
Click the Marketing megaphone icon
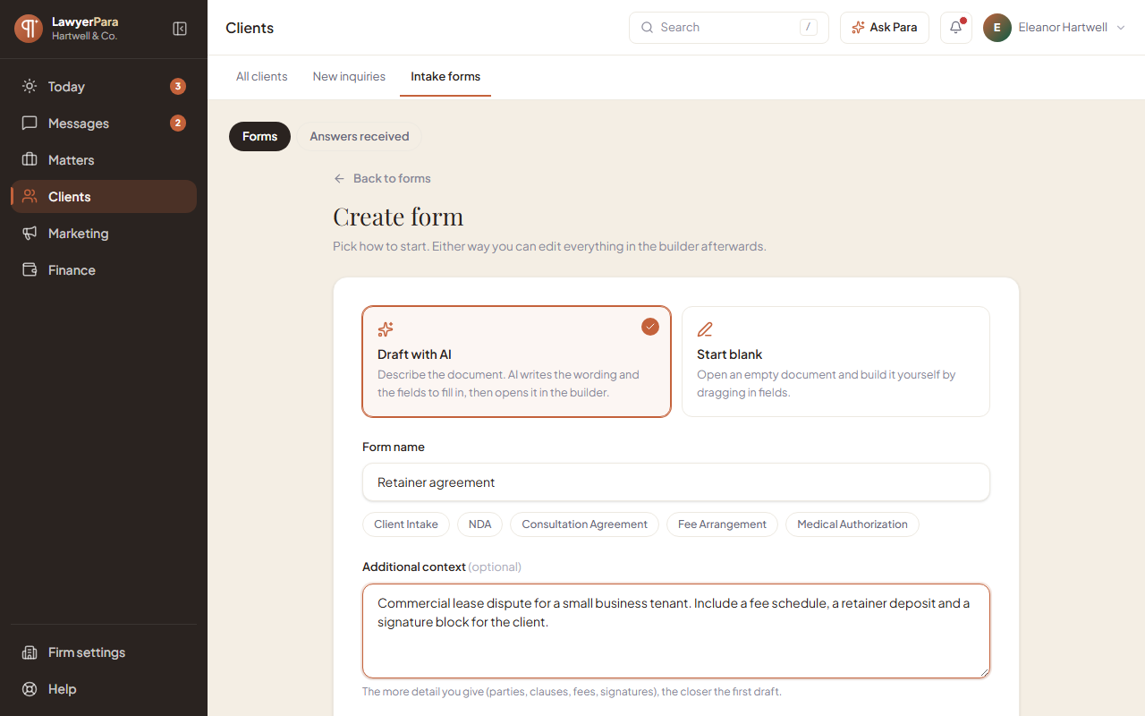[30, 234]
